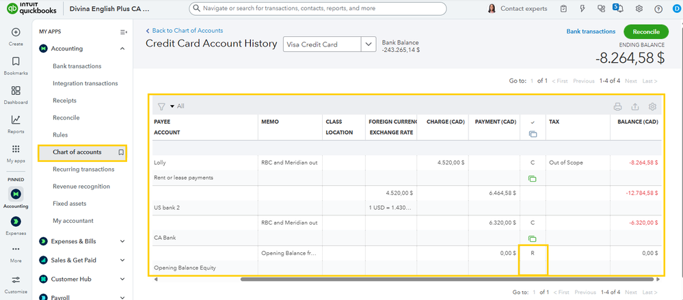This screenshot has height=300, width=683.
Task: Collapse the My Apps sidebar menu icon
Action: (x=124, y=32)
